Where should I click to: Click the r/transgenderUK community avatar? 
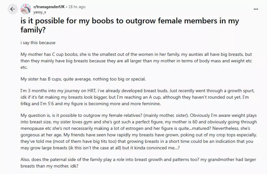(26, 9)
